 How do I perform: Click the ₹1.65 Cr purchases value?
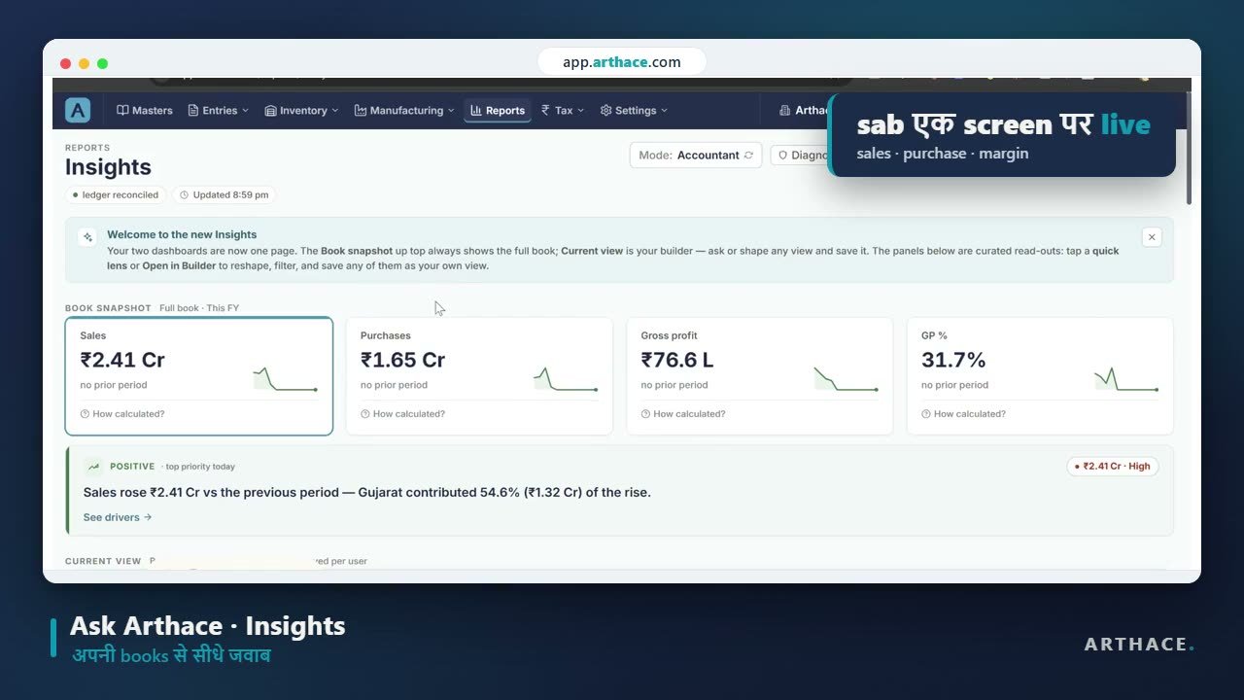pos(402,360)
